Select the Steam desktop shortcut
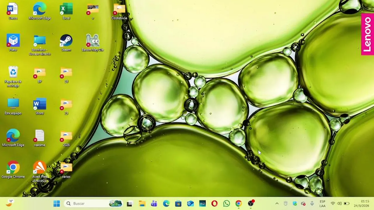 pyautogui.click(x=66, y=43)
